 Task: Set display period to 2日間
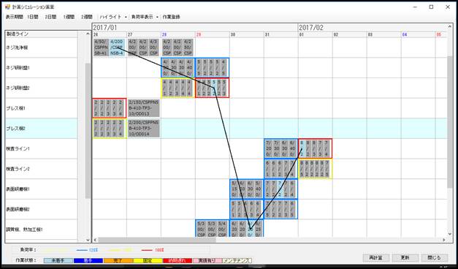coord(50,17)
